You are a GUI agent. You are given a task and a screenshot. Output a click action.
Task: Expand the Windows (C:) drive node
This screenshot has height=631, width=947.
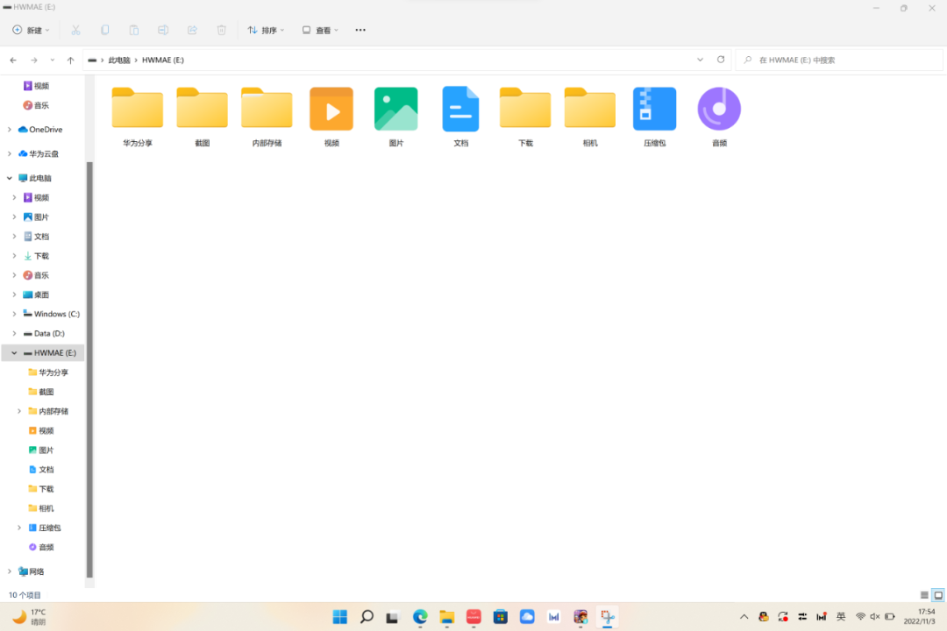tap(14, 314)
